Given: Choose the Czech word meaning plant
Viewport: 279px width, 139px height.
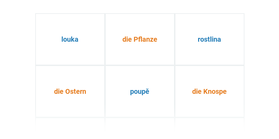Looking at the screenshot, I should pos(209,39).
